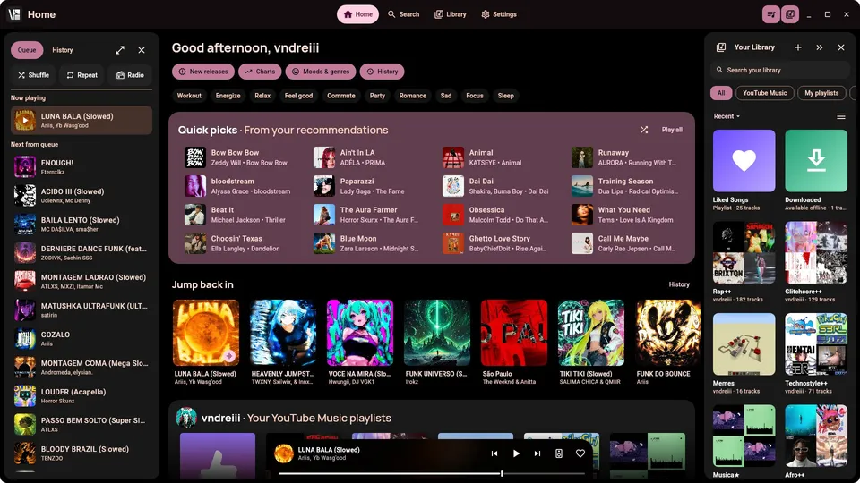Select the Queue tab
Image resolution: width=860 pixels, height=483 pixels.
pos(27,50)
